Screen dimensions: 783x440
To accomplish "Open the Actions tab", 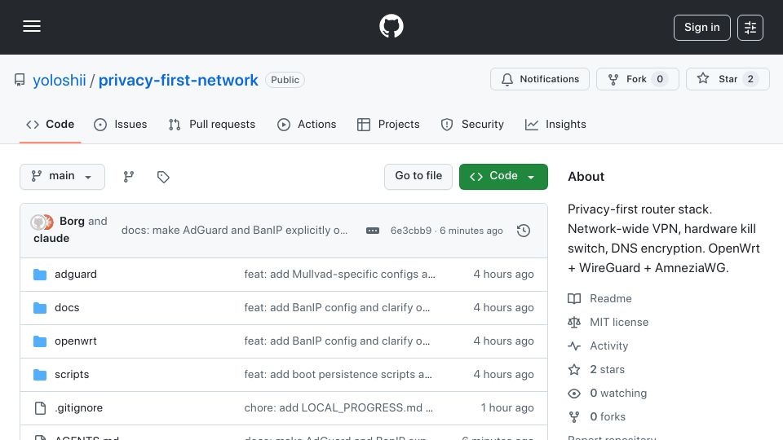I will click(x=307, y=124).
